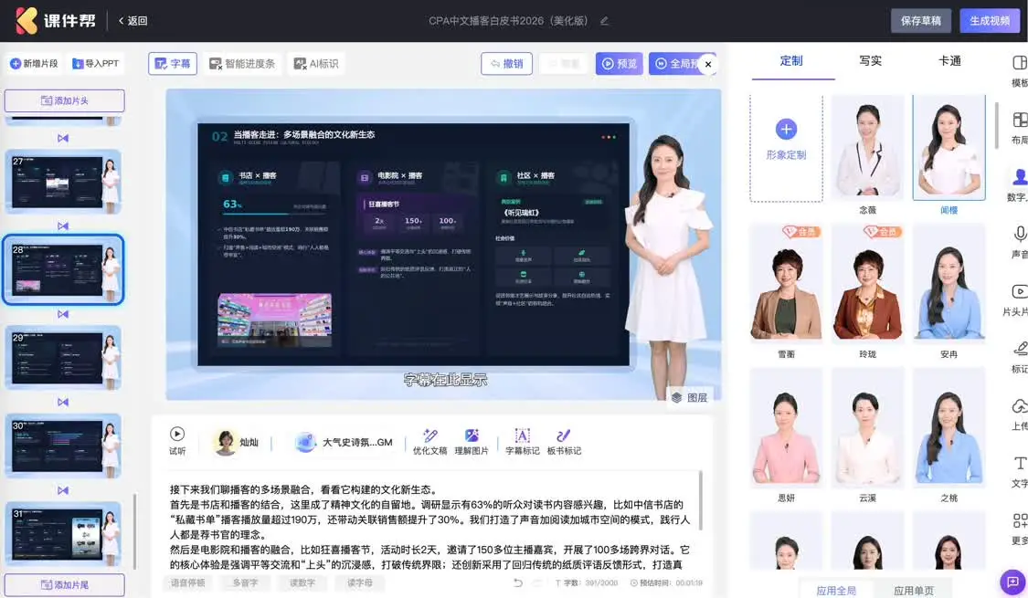The image size is (1028, 598).
Task: Switch to the 卡通 avatar tab
Action: (x=949, y=61)
